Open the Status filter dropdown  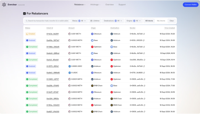click(79, 21)
